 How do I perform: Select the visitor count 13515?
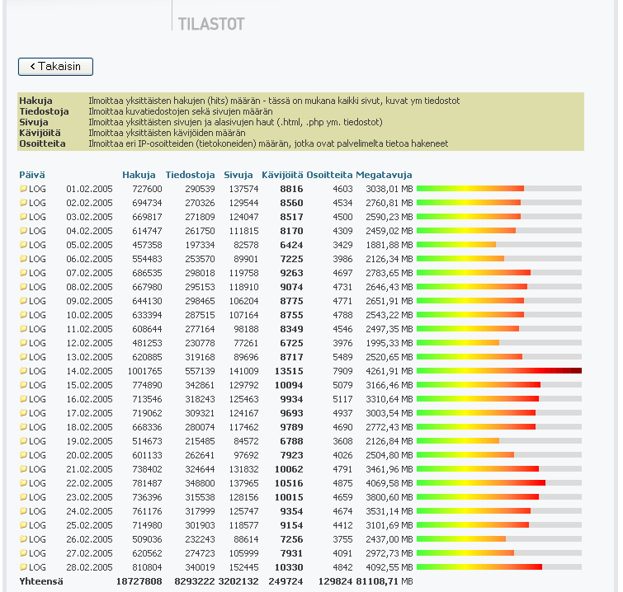[x=289, y=371]
